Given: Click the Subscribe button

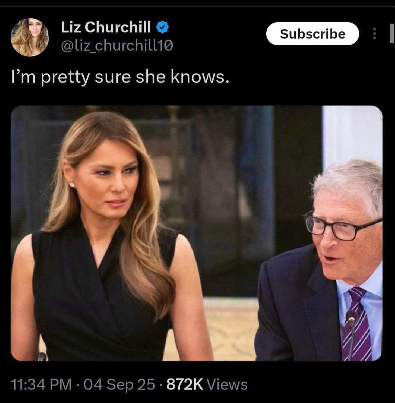Looking at the screenshot, I should tap(312, 34).
